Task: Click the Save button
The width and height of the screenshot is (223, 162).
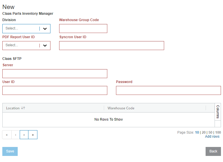Action: [x=10, y=151]
